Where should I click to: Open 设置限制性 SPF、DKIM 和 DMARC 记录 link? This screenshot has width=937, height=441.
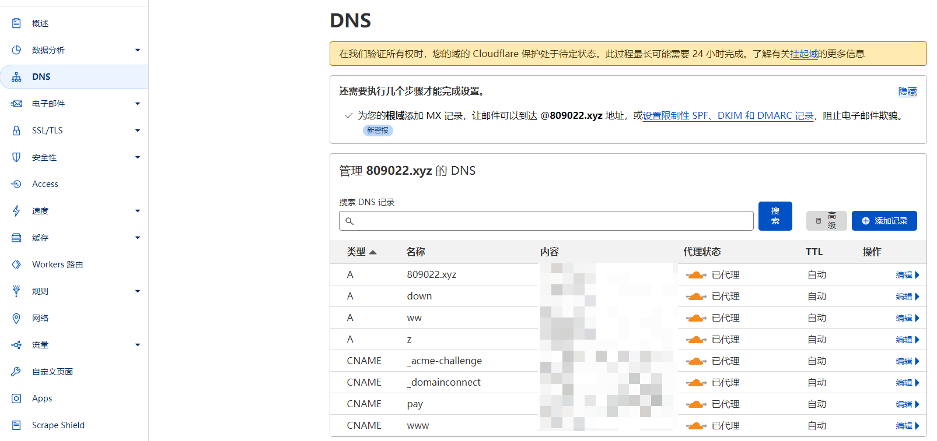728,116
